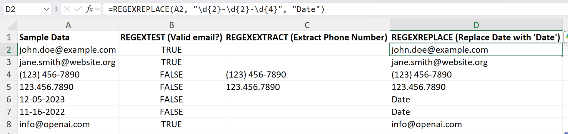568x134 pixels.
Task: Click the three-dot handle beside Name Box
Action: 56,9
